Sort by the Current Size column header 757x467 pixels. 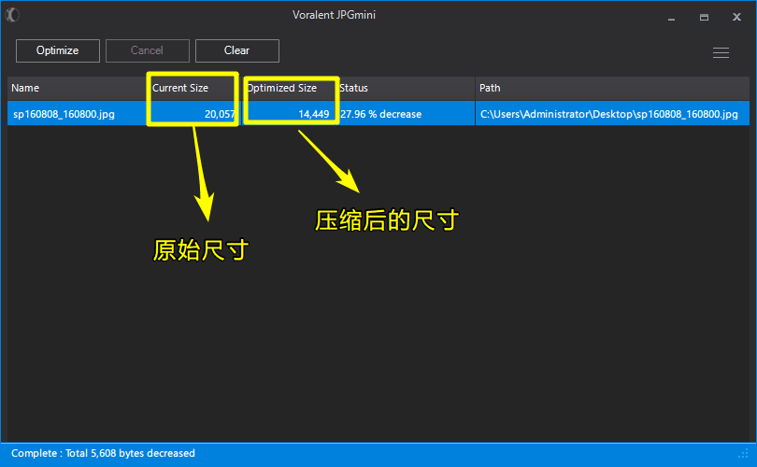[180, 88]
